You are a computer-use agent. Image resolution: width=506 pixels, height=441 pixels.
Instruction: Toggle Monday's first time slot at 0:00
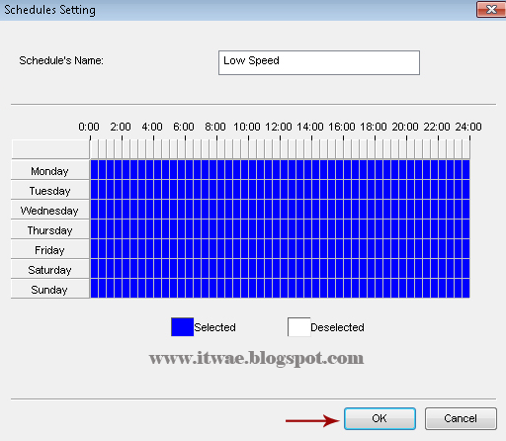(94, 170)
